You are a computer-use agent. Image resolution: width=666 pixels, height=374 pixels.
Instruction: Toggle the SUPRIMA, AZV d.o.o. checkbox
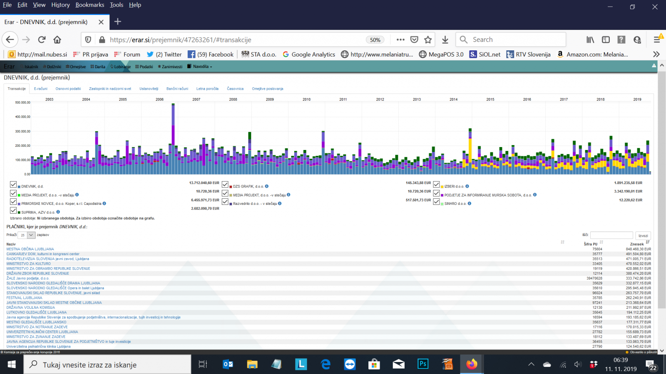13,210
